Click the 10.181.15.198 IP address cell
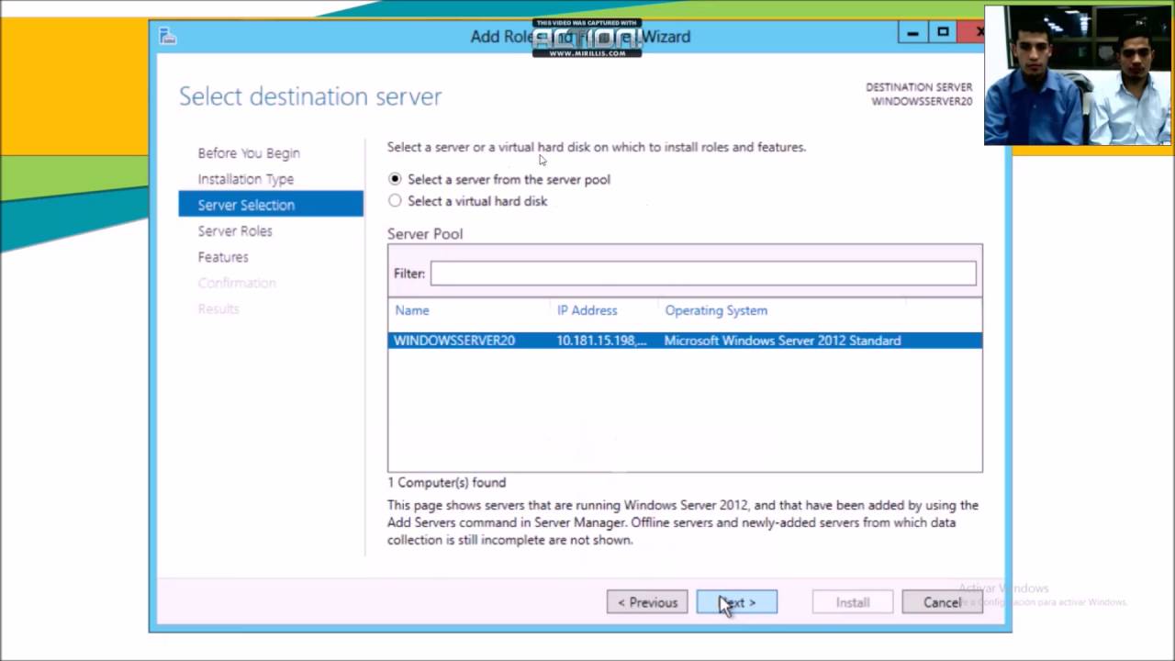The width and height of the screenshot is (1175, 661). pyautogui.click(x=601, y=341)
